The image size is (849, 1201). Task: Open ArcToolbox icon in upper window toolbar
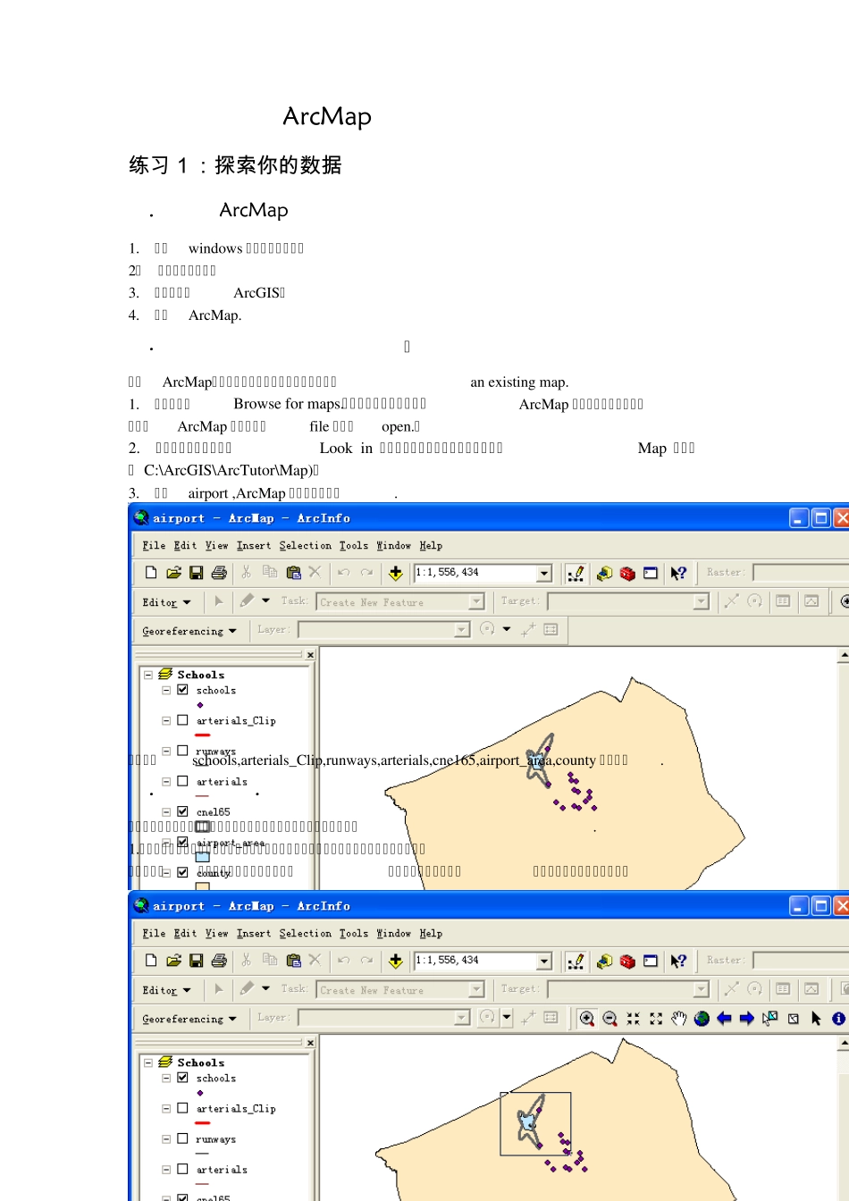point(627,574)
